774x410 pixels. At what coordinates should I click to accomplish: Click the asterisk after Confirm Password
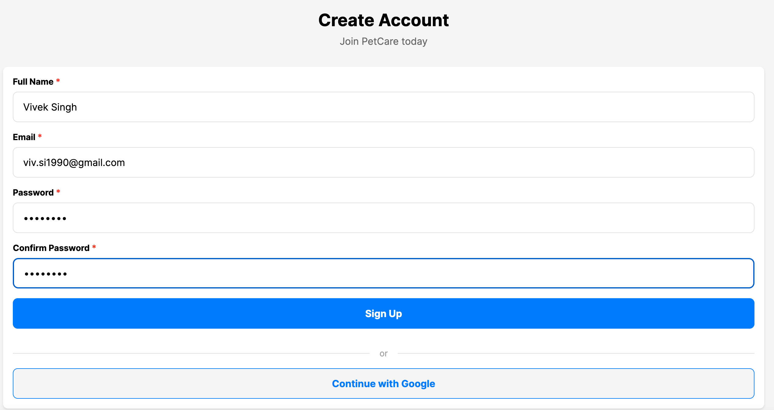click(94, 247)
